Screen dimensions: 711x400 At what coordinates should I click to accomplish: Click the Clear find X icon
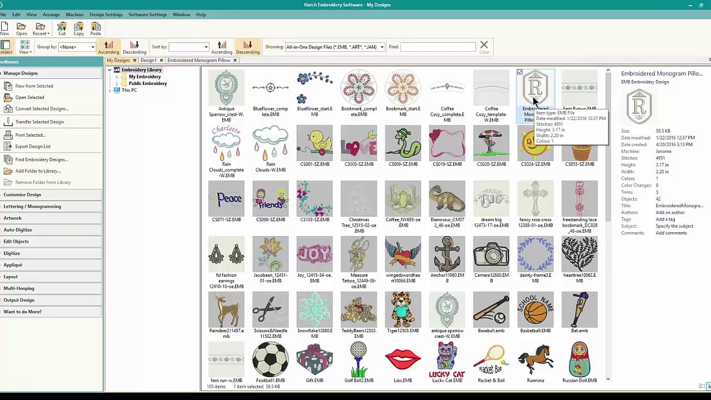point(484,45)
